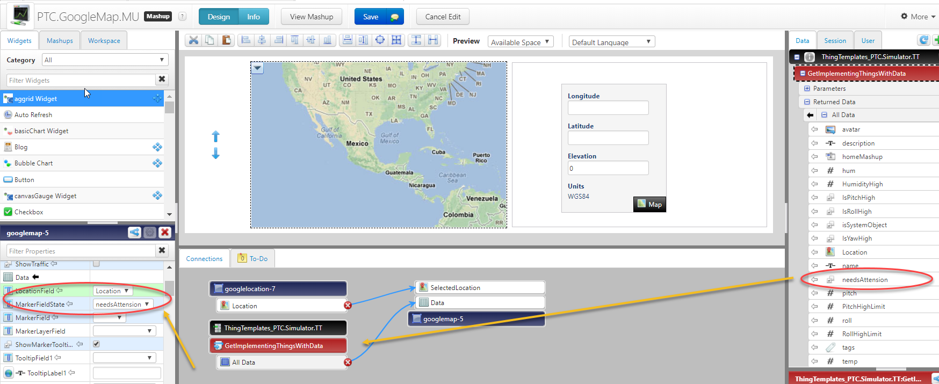Click the share icon in googlemap-5 header
Screen dimensions: 939x384
pos(134,233)
